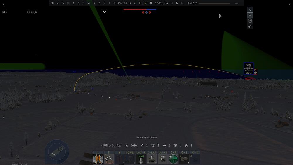This screenshot has width=293, height=165.
Task: Switch to K camera mode
Action: click(115, 3)
